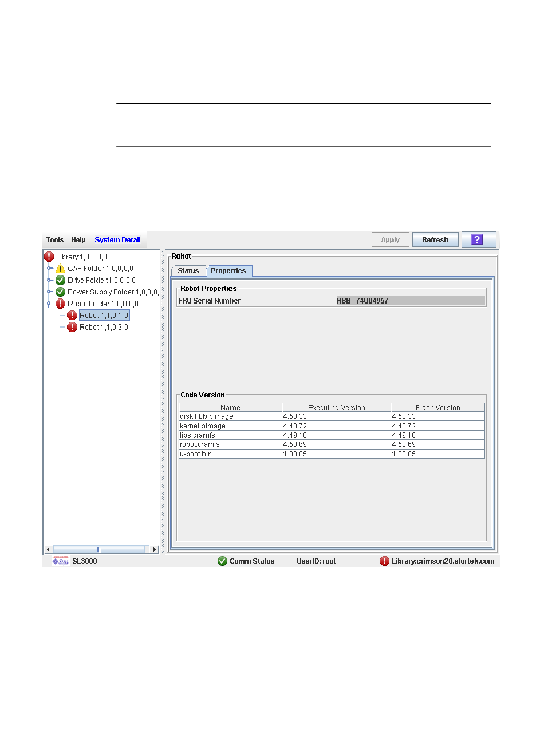This screenshot has height=744, width=544.
Task: Open the Help menu
Action: point(78,240)
